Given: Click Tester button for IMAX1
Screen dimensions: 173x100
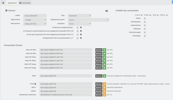Looking at the screenshot, I should point(99,91).
